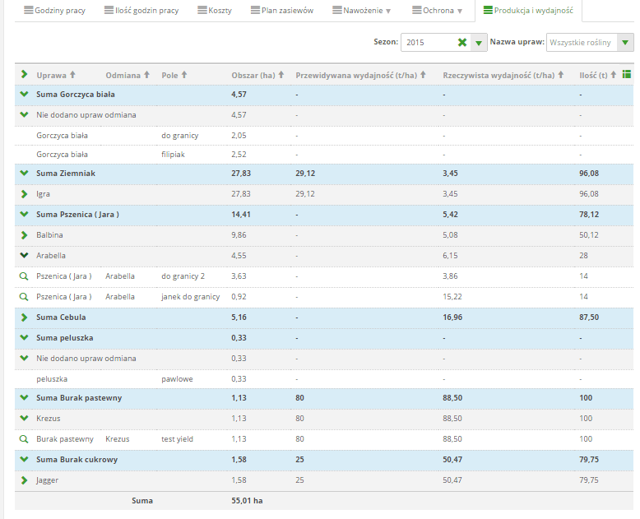This screenshot has height=519, width=640.
Task: Collapse Nie dodano upraw odmiana under peluszka
Action: tap(24, 359)
